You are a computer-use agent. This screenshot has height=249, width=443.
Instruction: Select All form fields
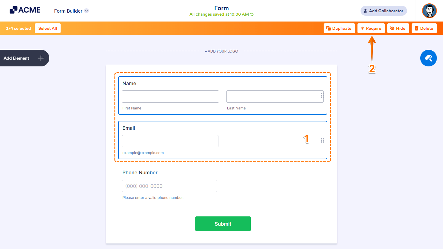[x=47, y=28]
